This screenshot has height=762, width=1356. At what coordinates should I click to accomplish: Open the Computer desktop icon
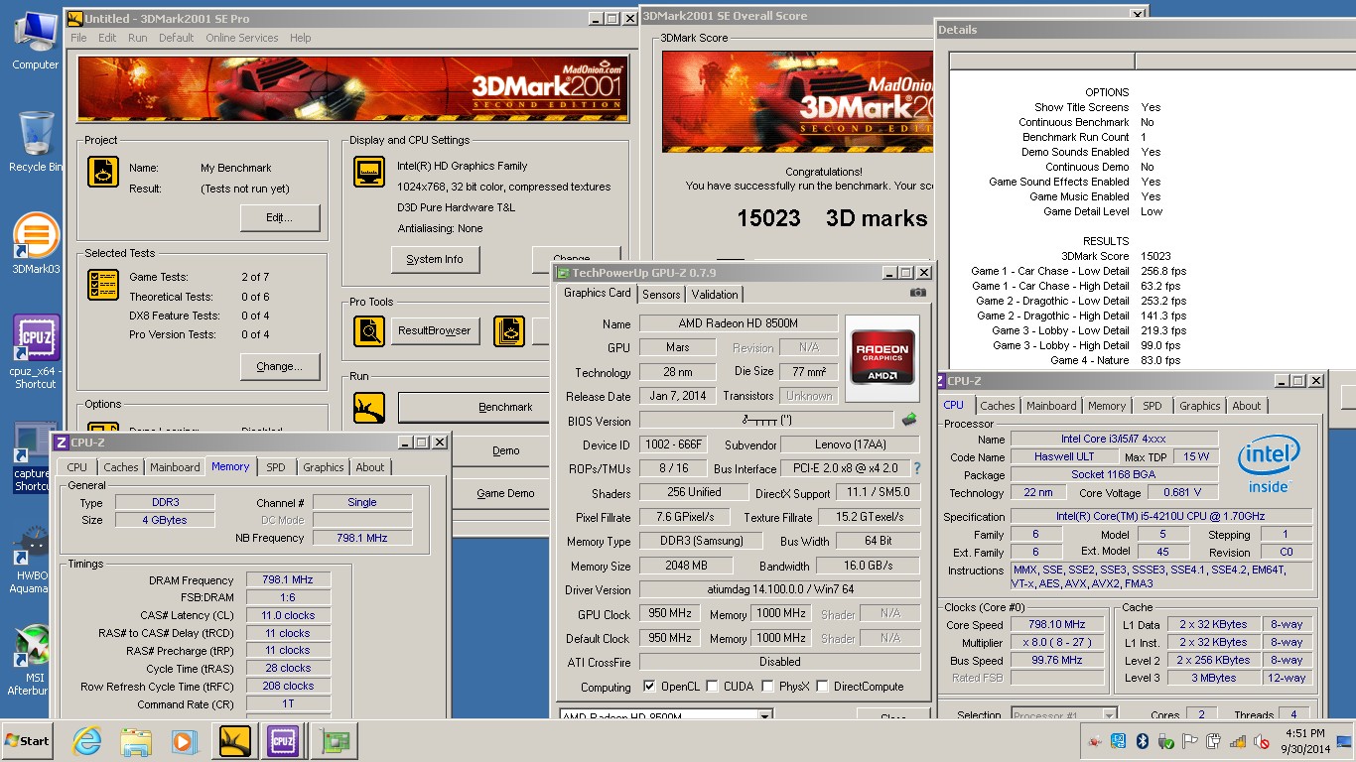(35, 40)
